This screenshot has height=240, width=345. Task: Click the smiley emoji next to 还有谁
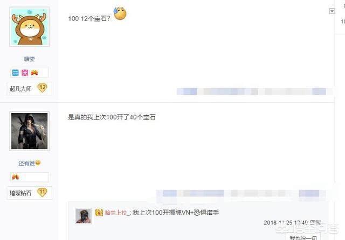(38, 163)
